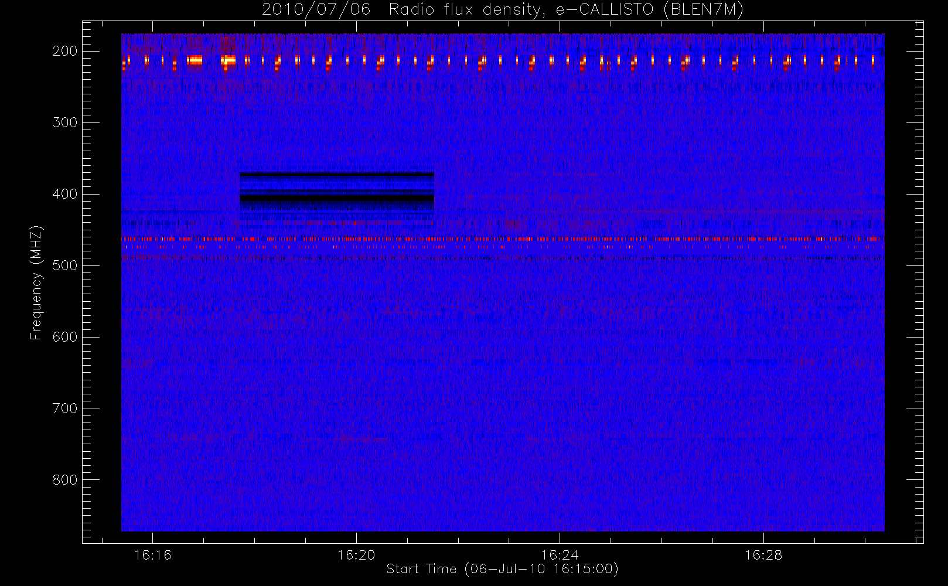This screenshot has height=586, width=948.
Task: Click the 16:24 time tick label
Action: tap(560, 555)
